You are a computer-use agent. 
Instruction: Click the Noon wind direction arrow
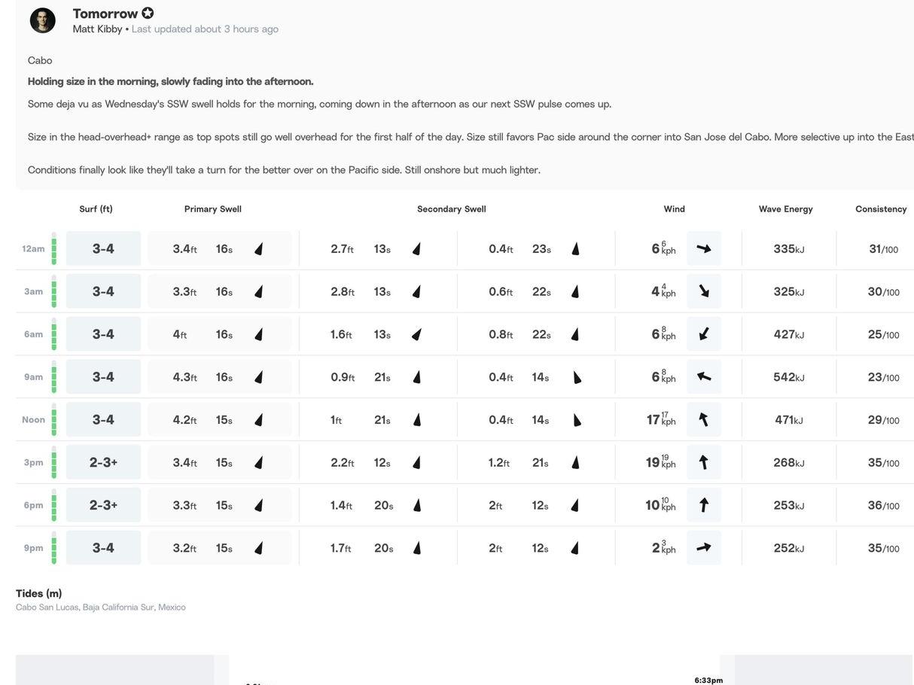coord(704,419)
